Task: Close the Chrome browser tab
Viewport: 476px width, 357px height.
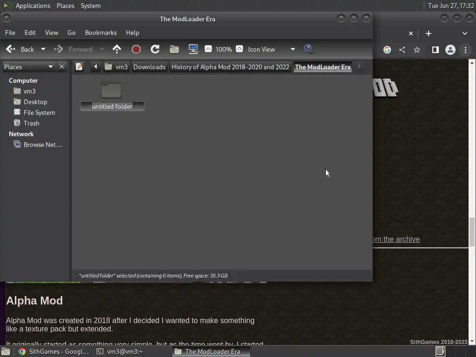Action: pos(411,33)
